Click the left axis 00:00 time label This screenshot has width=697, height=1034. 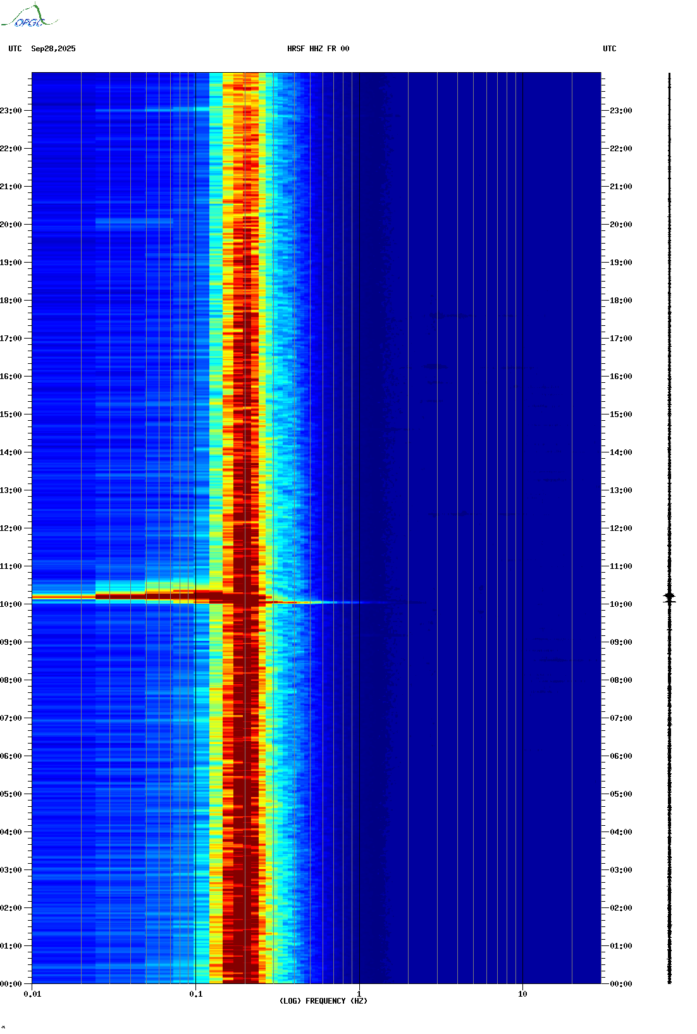point(10,984)
